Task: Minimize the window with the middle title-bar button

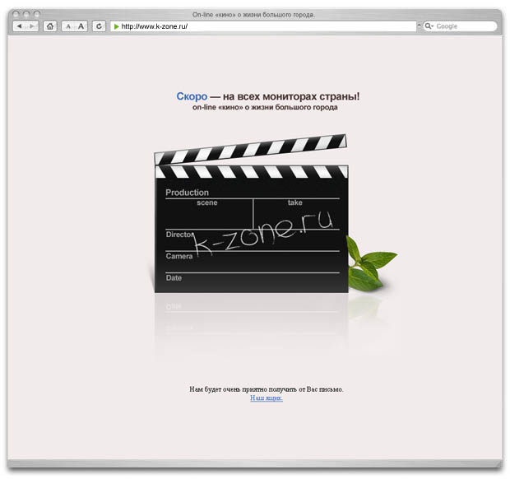Action: pyautogui.click(x=26, y=14)
